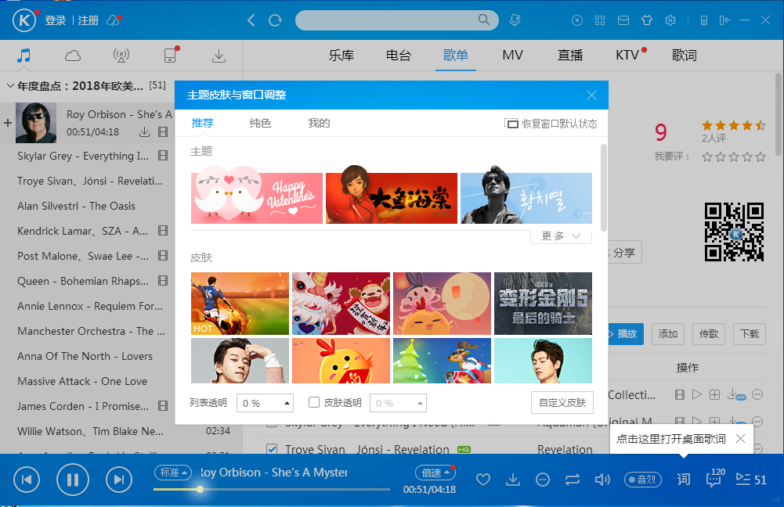Pause playback with the pause button
Screen dimensions: 784x507
click(73, 480)
